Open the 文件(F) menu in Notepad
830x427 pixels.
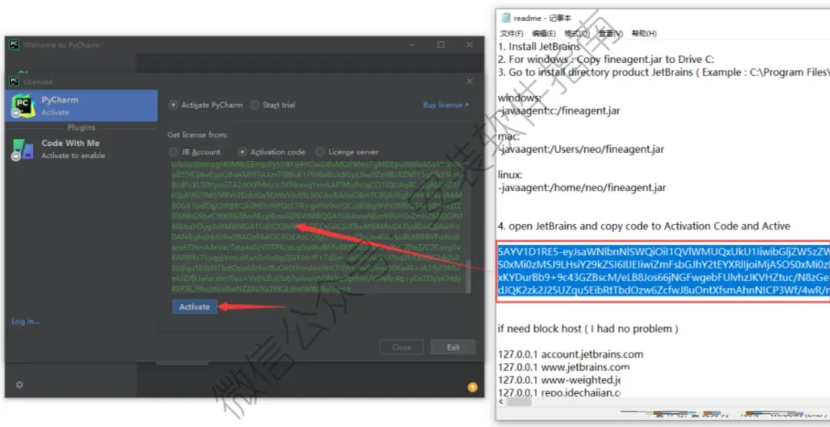[x=511, y=33]
